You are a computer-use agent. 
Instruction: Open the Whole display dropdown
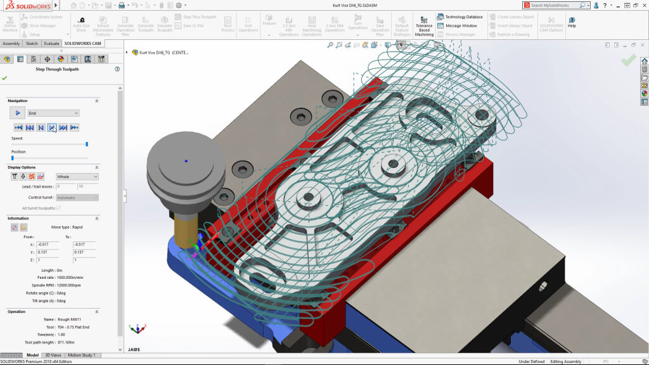[76, 176]
